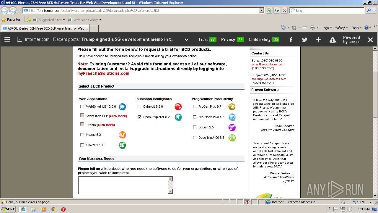Click the RSS feeds icon
This screenshot has width=378, height=213.
tap(294, 28)
